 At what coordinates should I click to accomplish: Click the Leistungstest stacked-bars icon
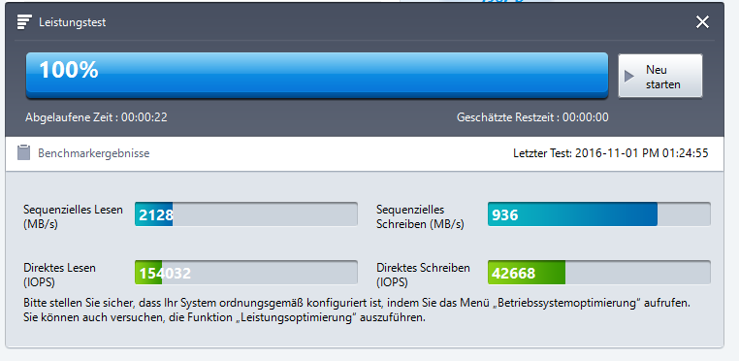(x=24, y=22)
